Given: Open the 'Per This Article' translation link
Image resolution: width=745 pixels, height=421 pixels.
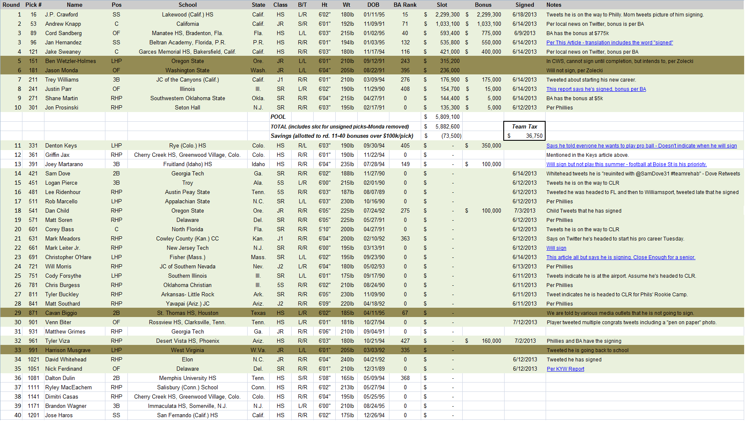Looking at the screenshot, I should [x=609, y=43].
